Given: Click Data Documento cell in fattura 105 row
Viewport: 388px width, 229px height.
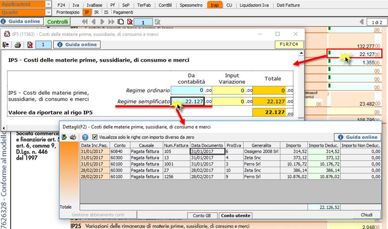Looking at the screenshot, I should point(207,151).
